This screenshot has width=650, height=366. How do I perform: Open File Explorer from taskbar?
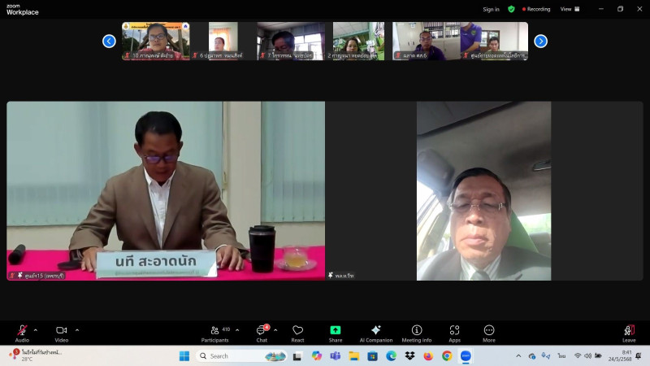point(354,356)
